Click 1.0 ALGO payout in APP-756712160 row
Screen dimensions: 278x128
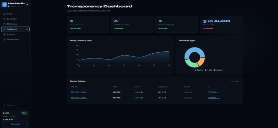click(139, 92)
